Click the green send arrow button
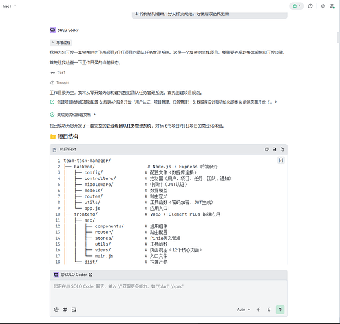The height and width of the screenshot is (324, 340). 280,310
